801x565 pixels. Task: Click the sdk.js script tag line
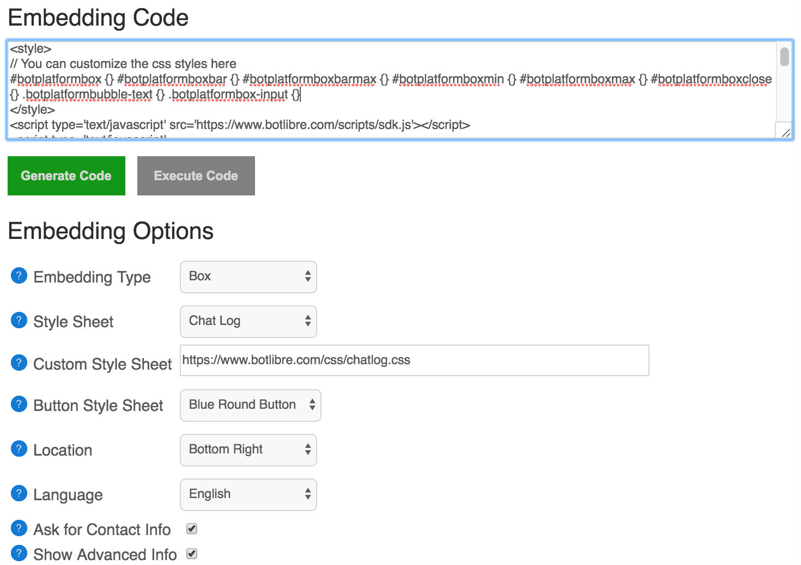240,125
